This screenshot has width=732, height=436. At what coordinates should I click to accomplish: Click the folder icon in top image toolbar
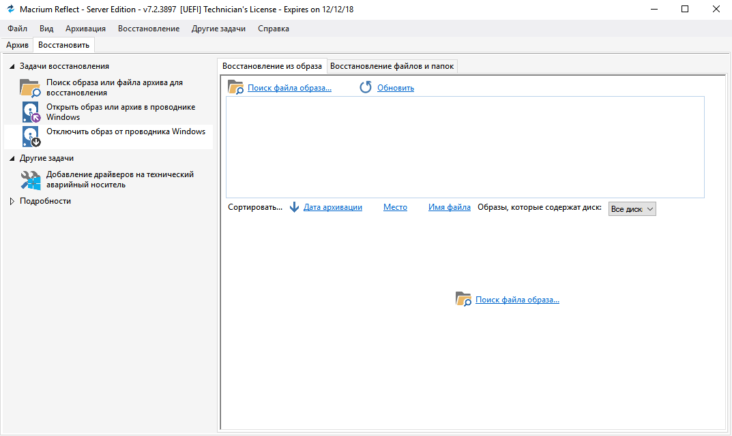click(235, 87)
